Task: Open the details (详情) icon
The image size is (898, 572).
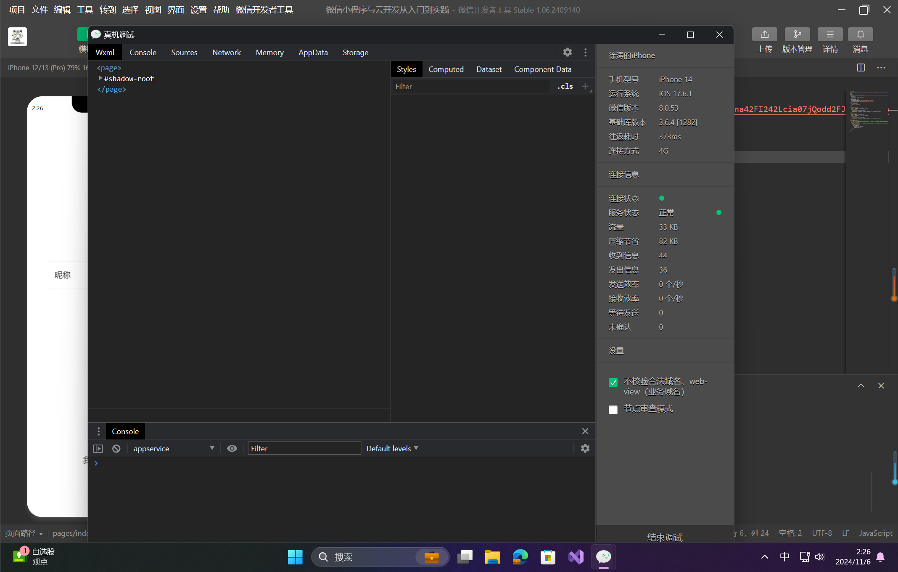Action: pos(830,34)
